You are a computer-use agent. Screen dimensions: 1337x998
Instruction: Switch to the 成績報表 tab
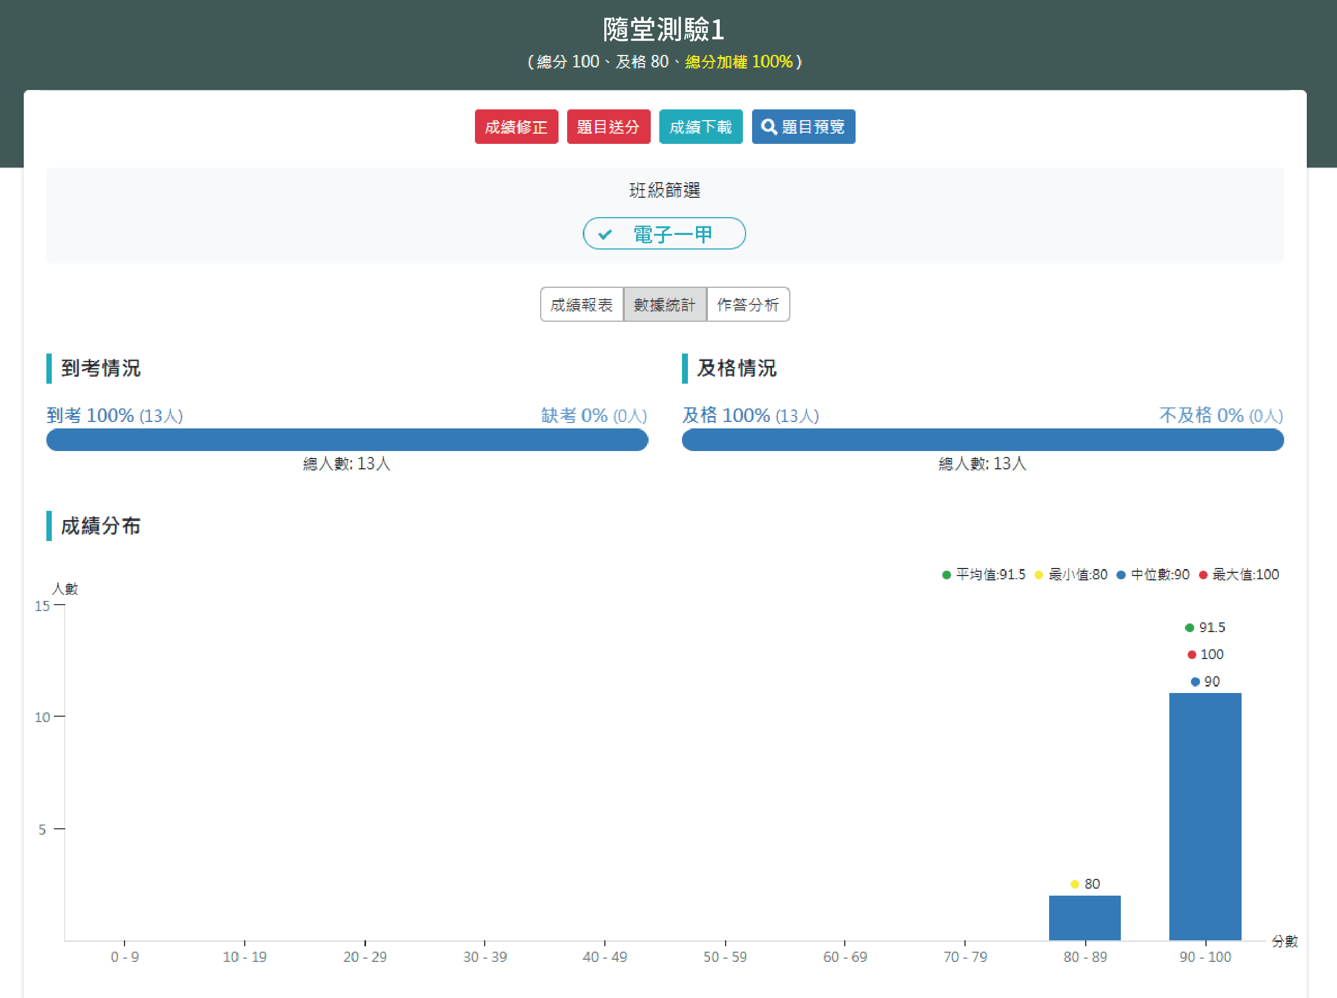(x=583, y=304)
